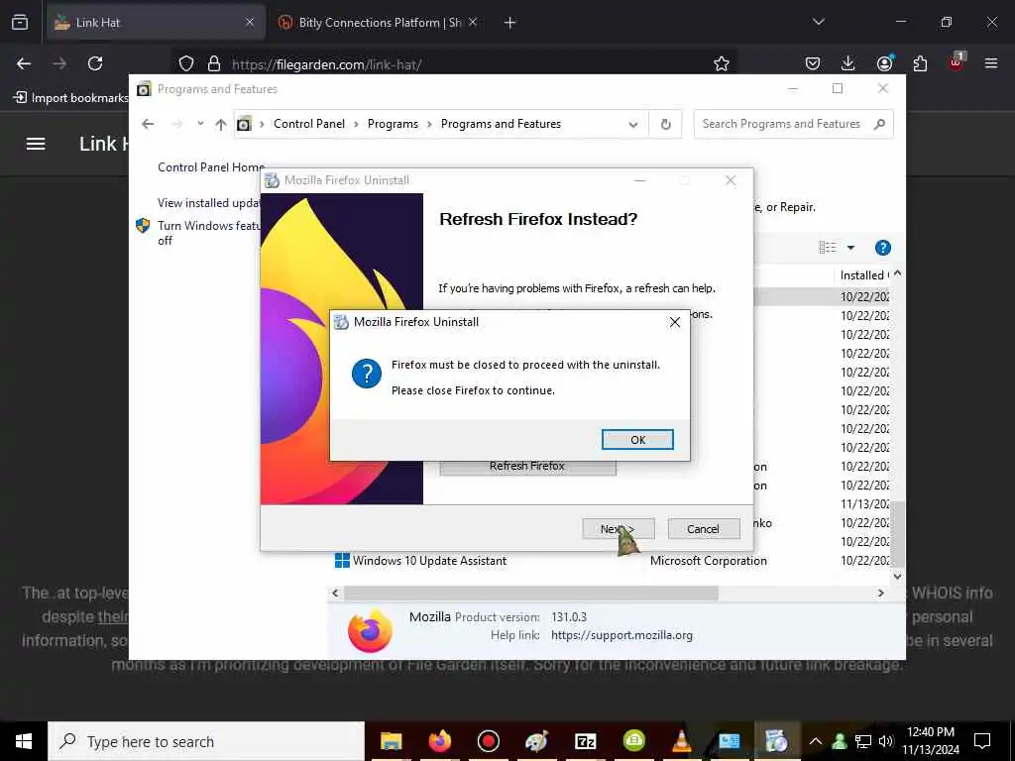
Task: Click the tracking protection shield icon
Action: 186,63
